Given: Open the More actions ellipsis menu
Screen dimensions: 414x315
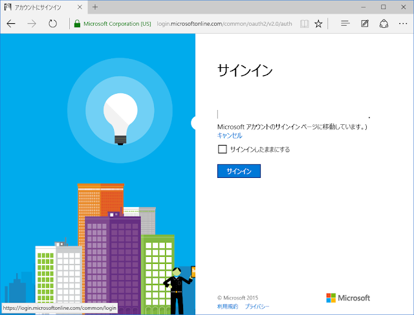Looking at the screenshot, I should pyautogui.click(x=403, y=24).
